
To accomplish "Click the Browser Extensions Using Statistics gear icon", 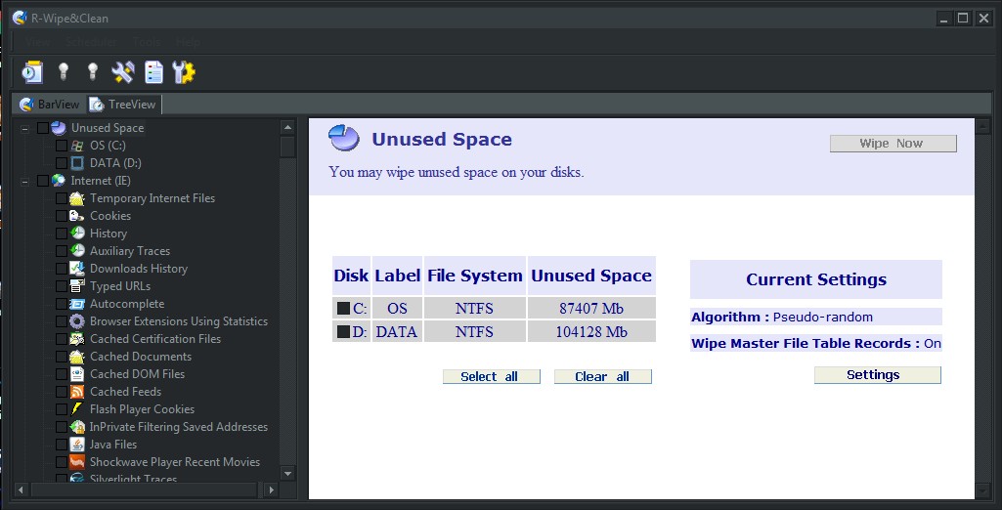I will (x=77, y=321).
